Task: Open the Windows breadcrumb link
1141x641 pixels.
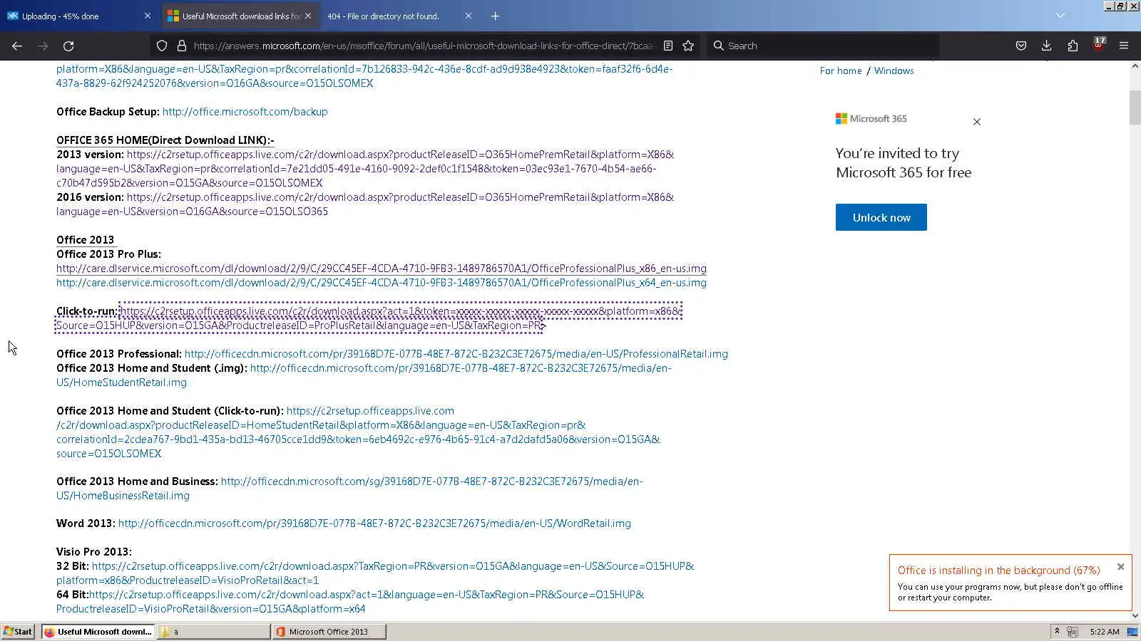Action: (894, 71)
